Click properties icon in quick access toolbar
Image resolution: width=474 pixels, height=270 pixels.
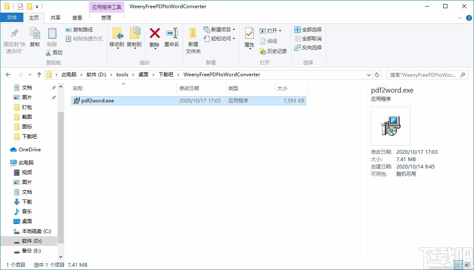20,7
